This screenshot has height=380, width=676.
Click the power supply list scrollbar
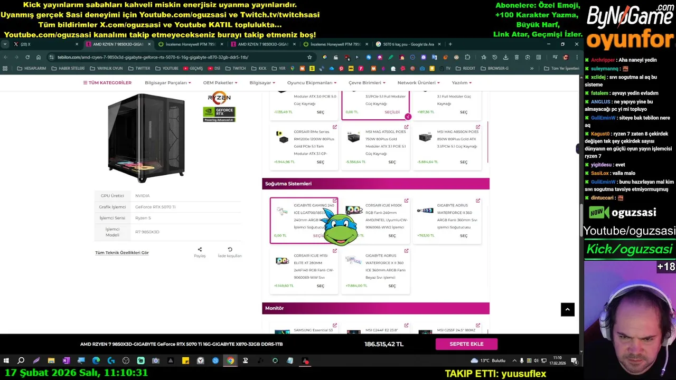(x=487, y=141)
